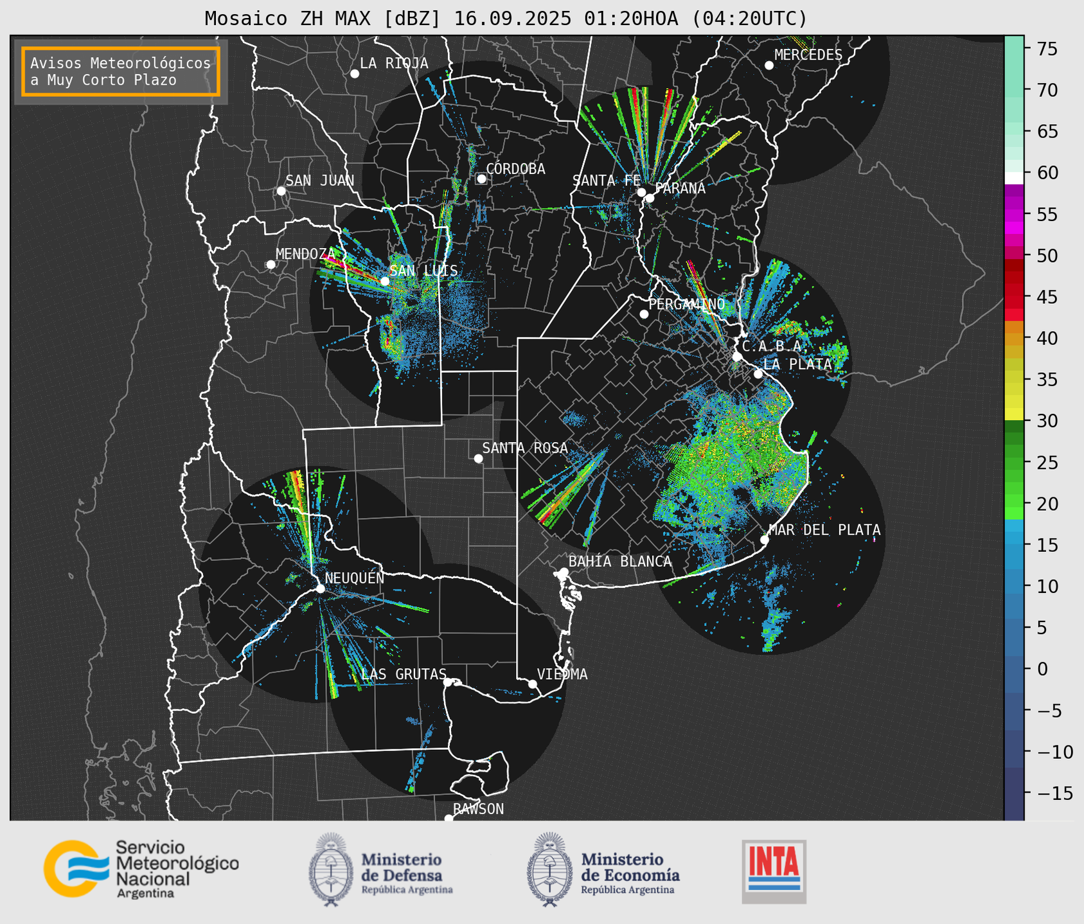Click the magenta 55 dBZ color on scale
1084x924 pixels.
coord(1014,215)
